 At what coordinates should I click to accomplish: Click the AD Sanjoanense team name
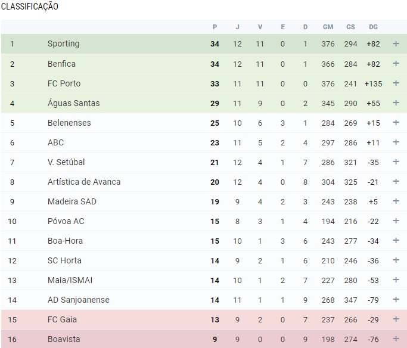pos(78,300)
